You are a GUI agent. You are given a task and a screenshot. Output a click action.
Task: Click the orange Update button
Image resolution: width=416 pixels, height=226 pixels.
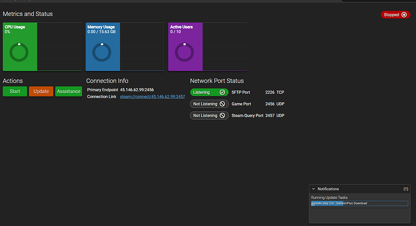pos(41,91)
